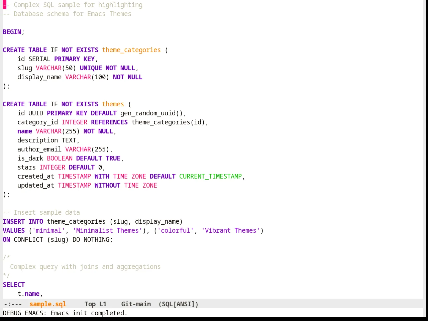The height and width of the screenshot is (321, 428).
Task: Click theme_categories(id) reference
Action: (168, 122)
